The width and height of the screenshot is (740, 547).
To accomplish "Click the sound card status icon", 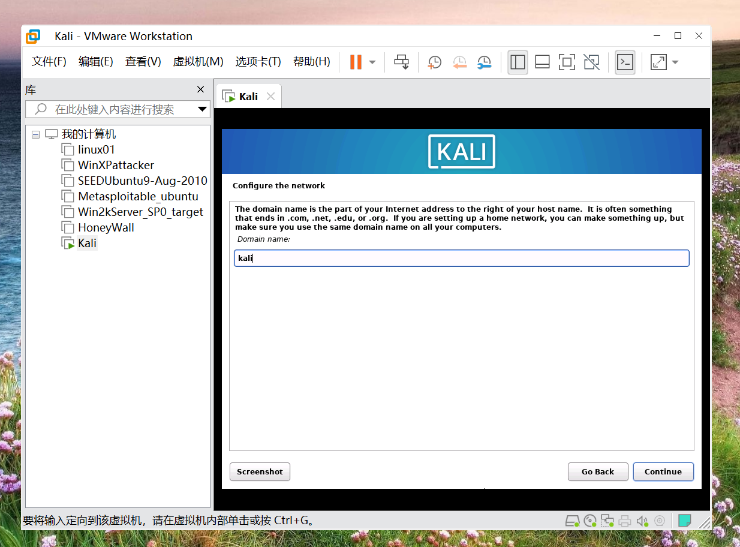I will click(642, 521).
